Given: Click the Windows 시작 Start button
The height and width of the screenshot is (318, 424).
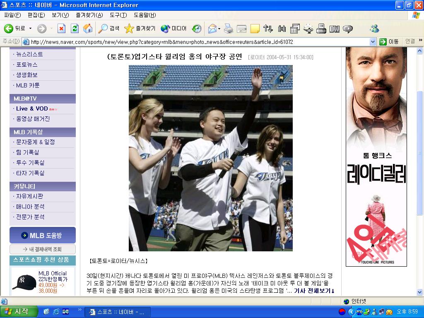Looking at the screenshot, I should pyautogui.click(x=19, y=312).
